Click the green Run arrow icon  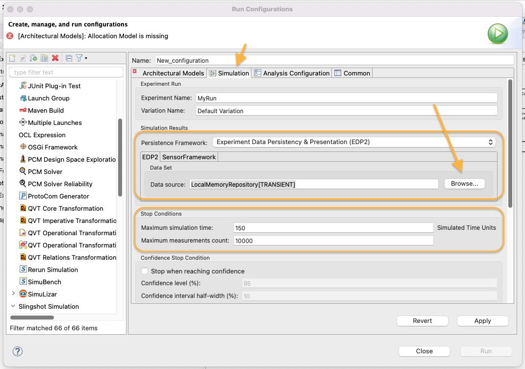tap(498, 34)
